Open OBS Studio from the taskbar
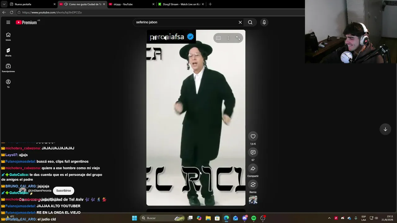This screenshot has height=223, width=397. [263, 218]
